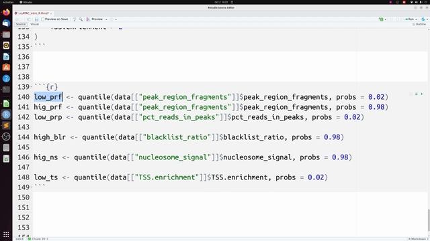Open LibreOffice Calc from dock
Image resolution: width=430 pixels, height=241 pixels.
click(6, 104)
